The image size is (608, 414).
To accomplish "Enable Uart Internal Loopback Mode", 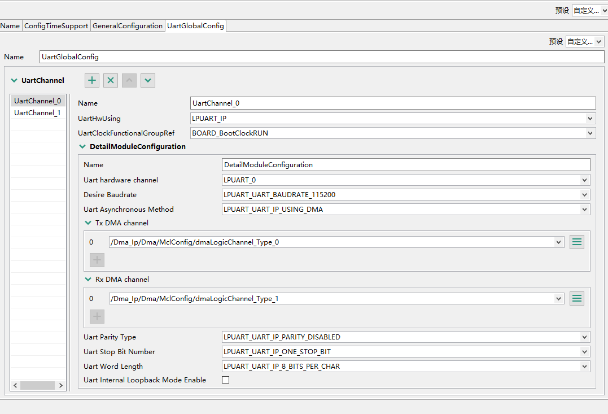I will (225, 380).
